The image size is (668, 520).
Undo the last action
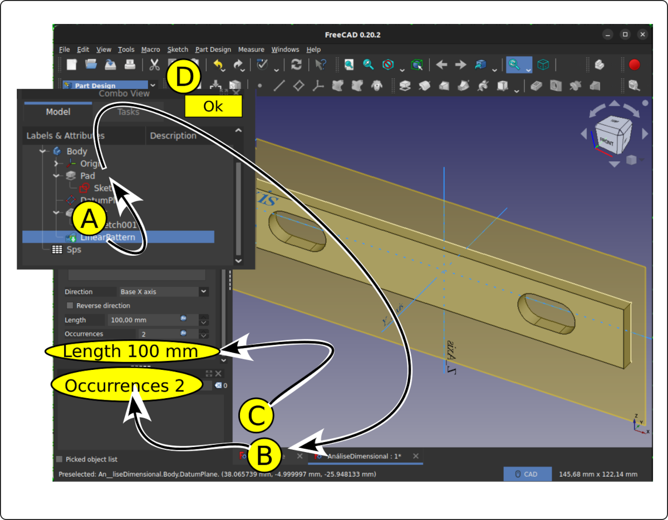[219, 65]
